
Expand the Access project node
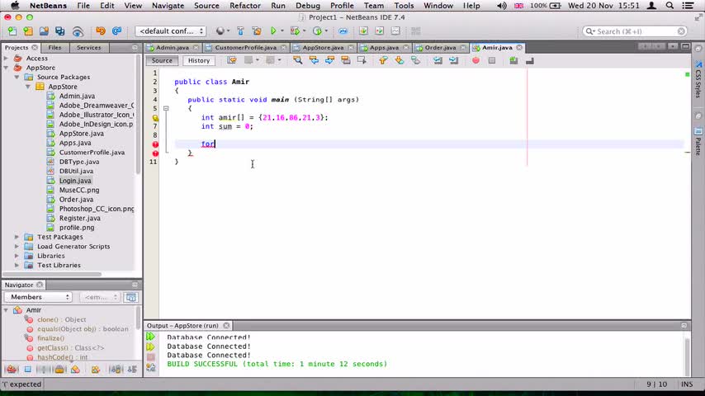tap(6, 58)
